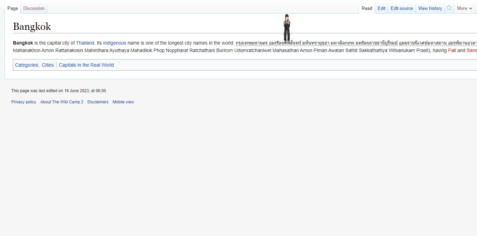The image size is (477, 236).
Task: Switch to Mobile view
Action: pyautogui.click(x=123, y=102)
